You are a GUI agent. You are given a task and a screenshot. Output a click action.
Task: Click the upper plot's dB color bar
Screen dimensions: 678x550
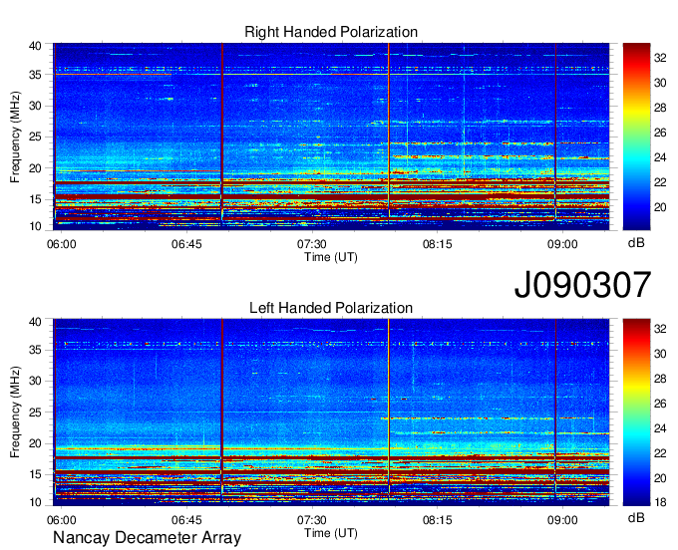pyautogui.click(x=636, y=137)
